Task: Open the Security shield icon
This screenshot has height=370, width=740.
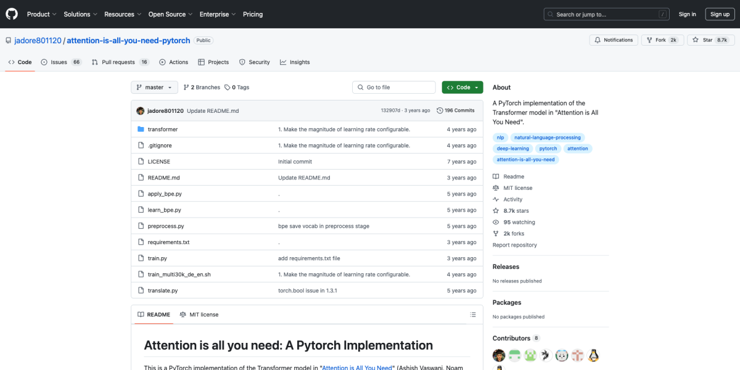Action: (x=241, y=62)
